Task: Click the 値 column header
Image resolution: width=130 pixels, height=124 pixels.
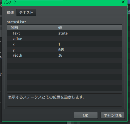Action: point(86,27)
